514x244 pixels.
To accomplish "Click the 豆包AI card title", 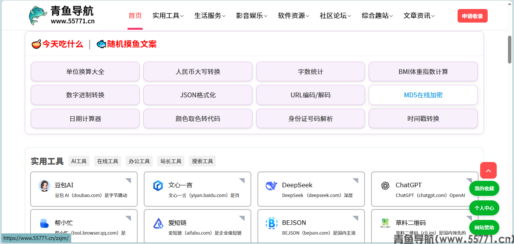I will (x=64, y=185).
